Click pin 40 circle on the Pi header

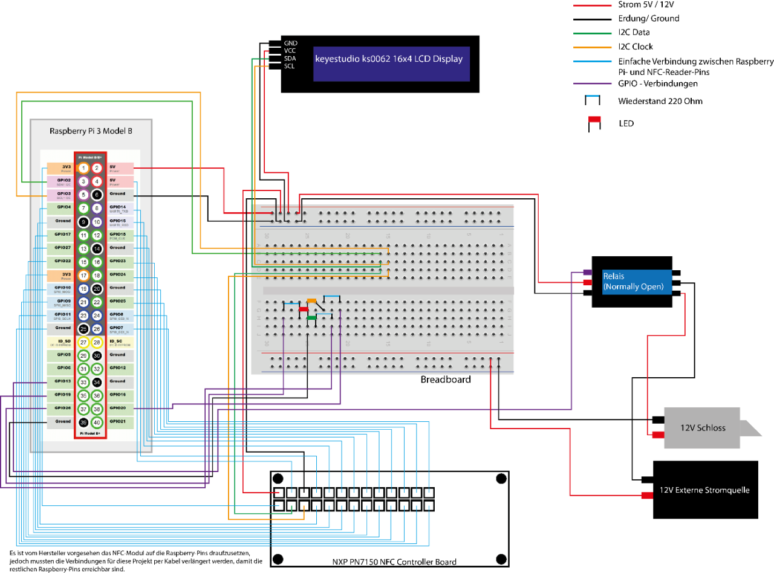coord(97,421)
